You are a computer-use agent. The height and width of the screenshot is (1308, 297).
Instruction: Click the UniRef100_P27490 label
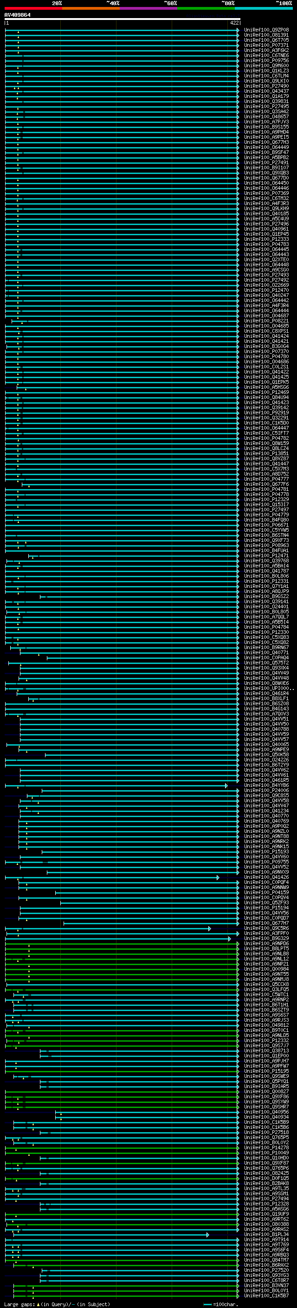[x=266, y=86]
